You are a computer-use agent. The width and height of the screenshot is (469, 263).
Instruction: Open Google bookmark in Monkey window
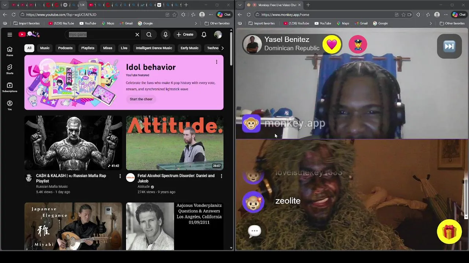click(x=380, y=23)
